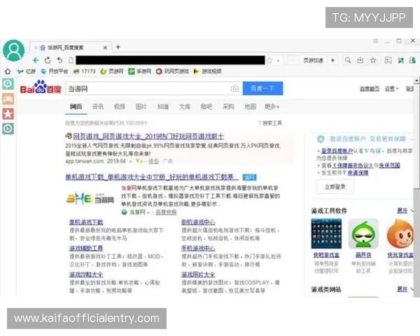Click the camera image-search icon
The width and height of the screenshot is (420, 336).
point(234,88)
